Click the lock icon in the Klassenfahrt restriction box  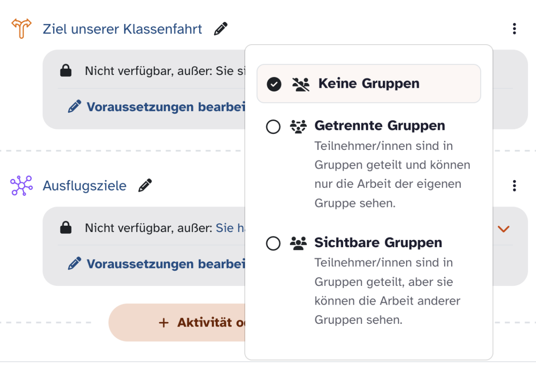click(66, 71)
